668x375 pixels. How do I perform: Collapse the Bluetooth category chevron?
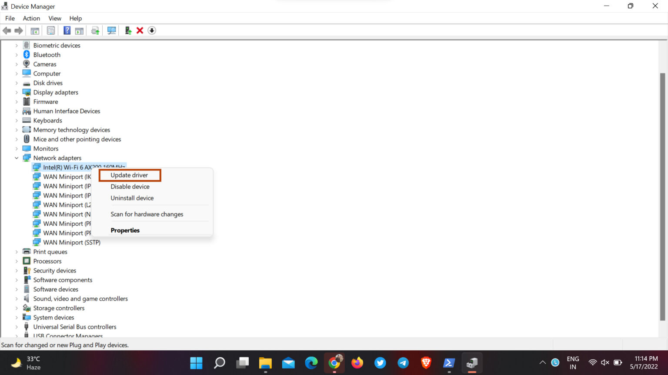point(17,55)
